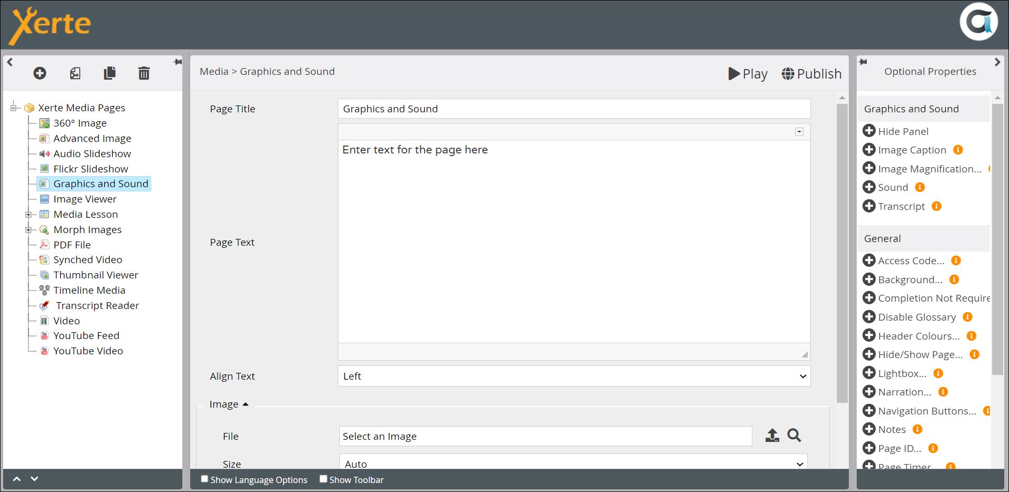Image resolution: width=1009 pixels, height=492 pixels.
Task: Select Synched Video in page tree
Action: coord(87,260)
